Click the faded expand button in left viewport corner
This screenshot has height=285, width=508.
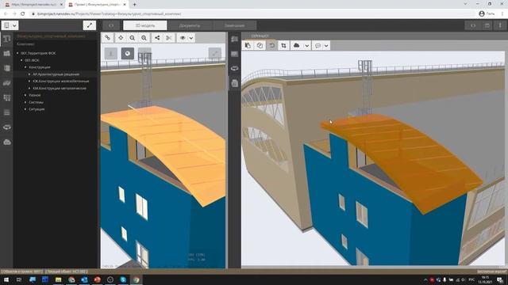[x=215, y=53]
